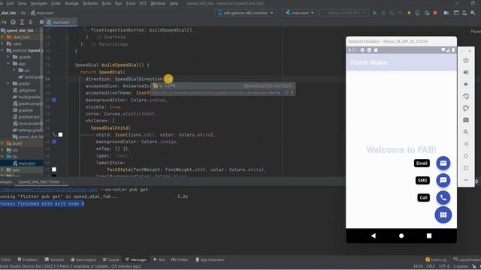Open the VCS menu
Image resolution: width=481 pixels, height=270 pixels.
pyautogui.click(x=143, y=3)
